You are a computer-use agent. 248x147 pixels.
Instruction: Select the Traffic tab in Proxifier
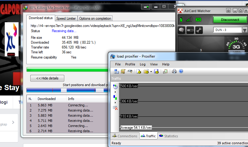pyautogui.click(x=148, y=136)
